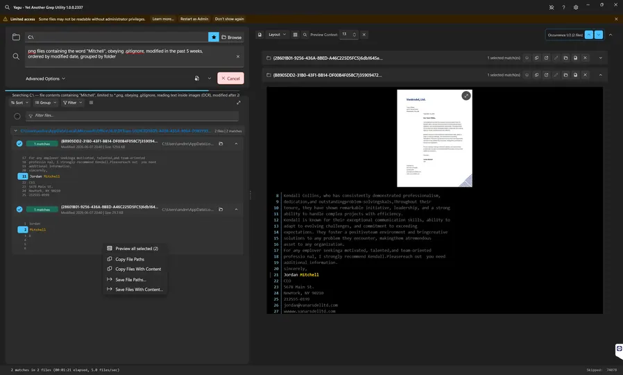Screen dimensions: 623x375
Task: Open the Help question mark icon
Action: point(563,7)
